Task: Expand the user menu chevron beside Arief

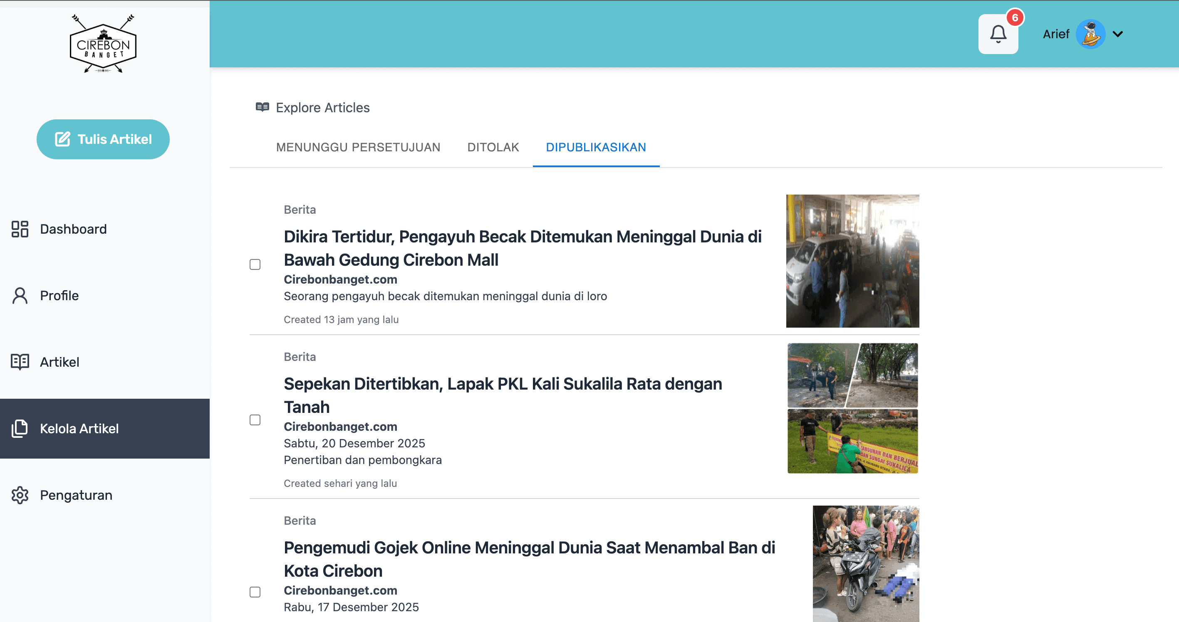Action: pos(1118,34)
